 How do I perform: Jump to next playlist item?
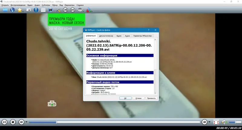(x=73, y=10)
